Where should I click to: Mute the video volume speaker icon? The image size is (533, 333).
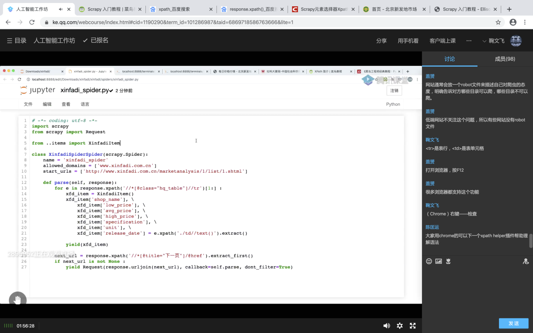(386, 326)
